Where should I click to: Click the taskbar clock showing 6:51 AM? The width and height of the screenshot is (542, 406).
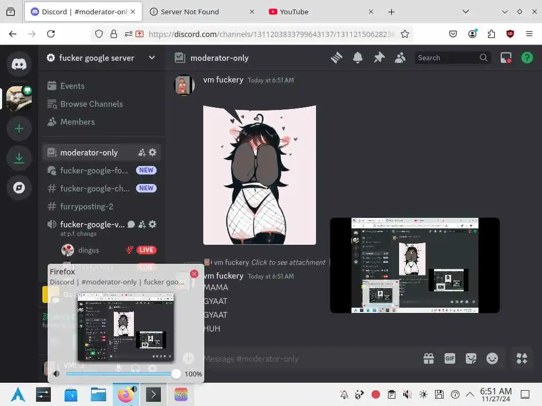[495, 394]
